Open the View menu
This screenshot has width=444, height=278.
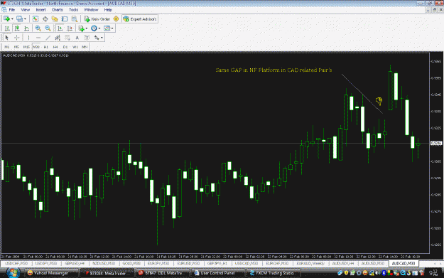tap(25, 10)
